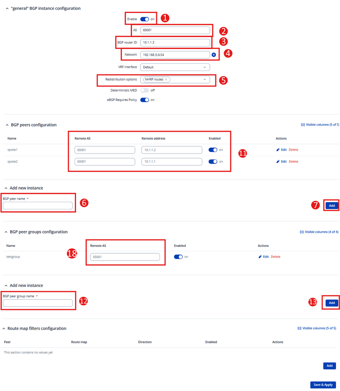Image resolution: width=340 pixels, height=391 pixels.
Task: Click the BGP peer name input field
Action: [38, 205]
